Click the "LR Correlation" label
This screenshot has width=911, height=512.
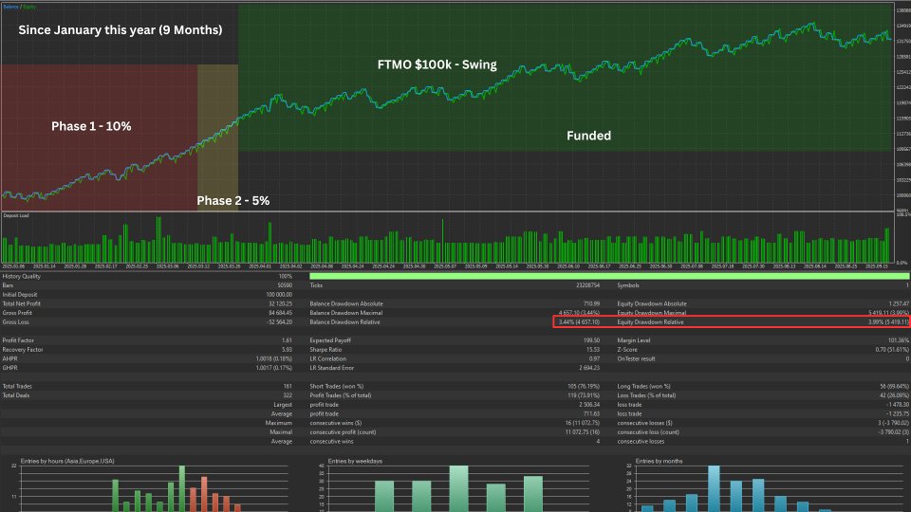tap(328, 359)
